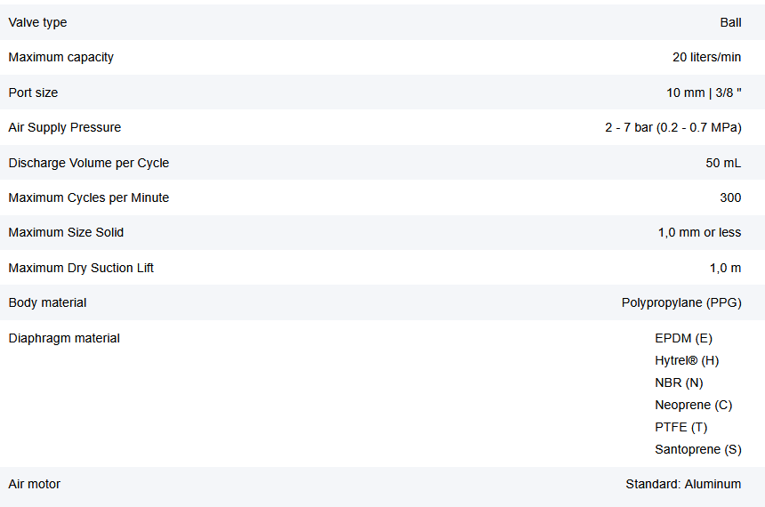Select the "Polypropylane (PPG)" body material value
This screenshot has width=765, height=507.
tap(681, 302)
